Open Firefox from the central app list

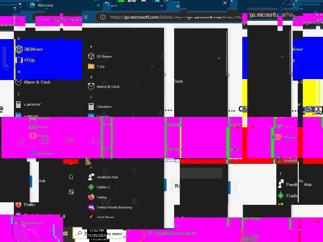[97, 197]
